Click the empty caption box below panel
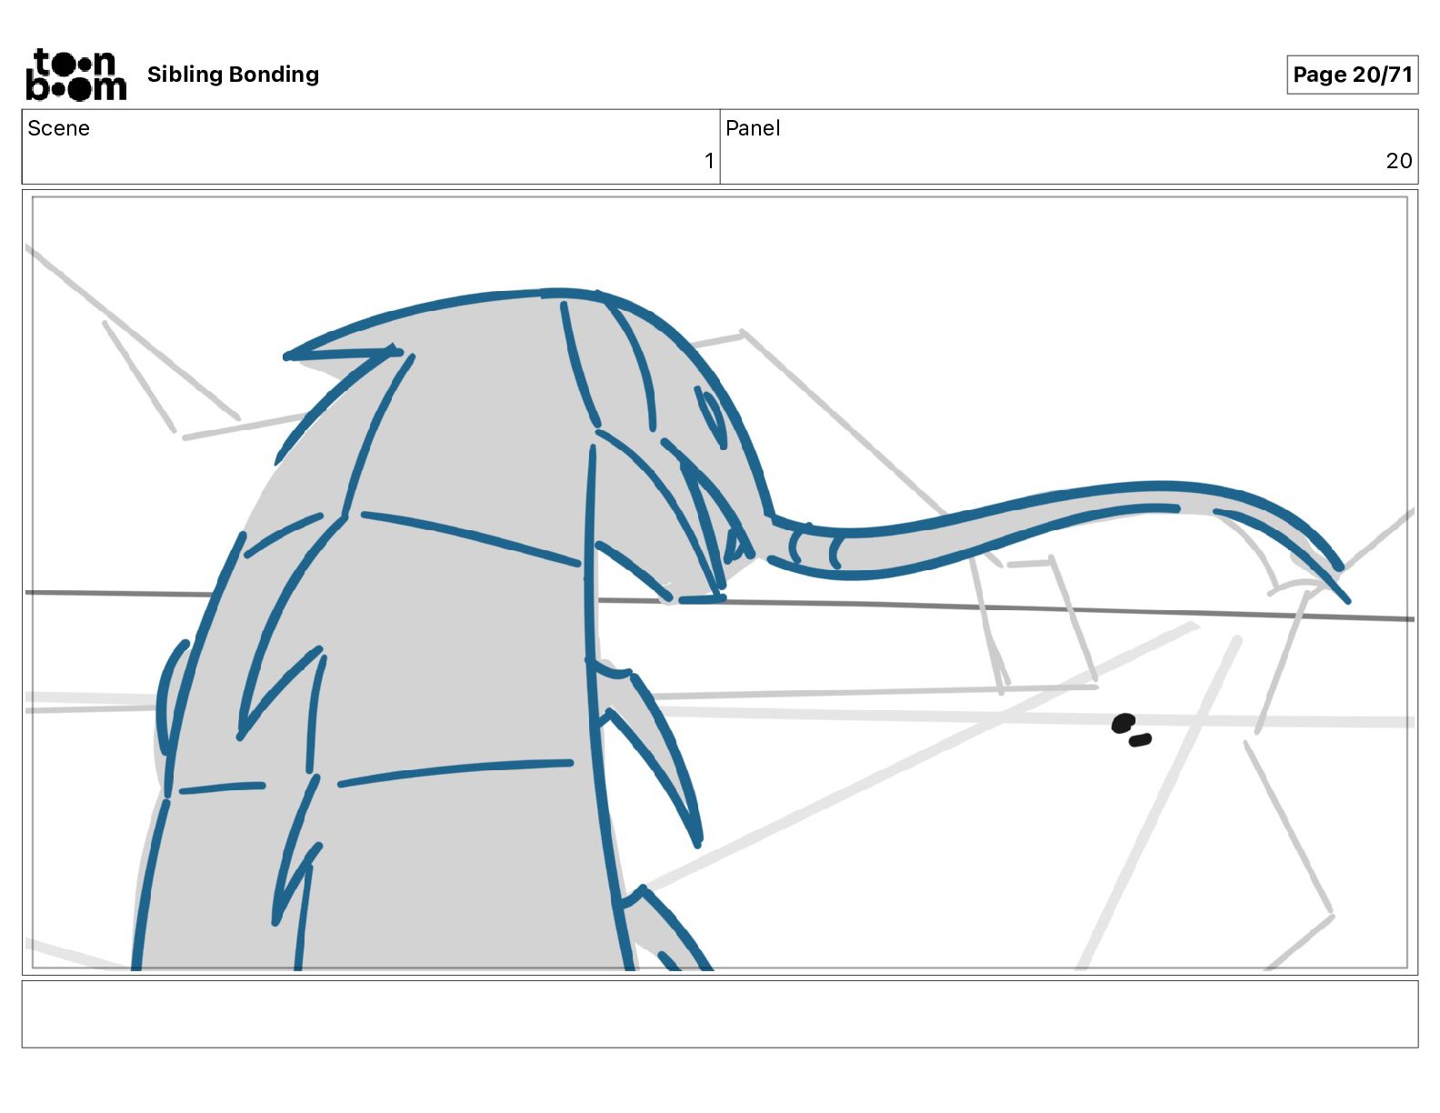Viewport: 1440px width, 1113px height. 720,1014
